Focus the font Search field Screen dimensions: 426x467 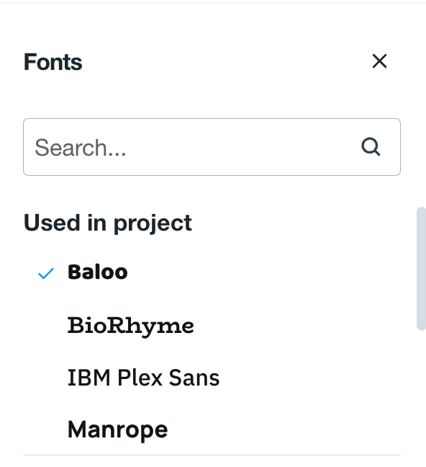point(212,147)
